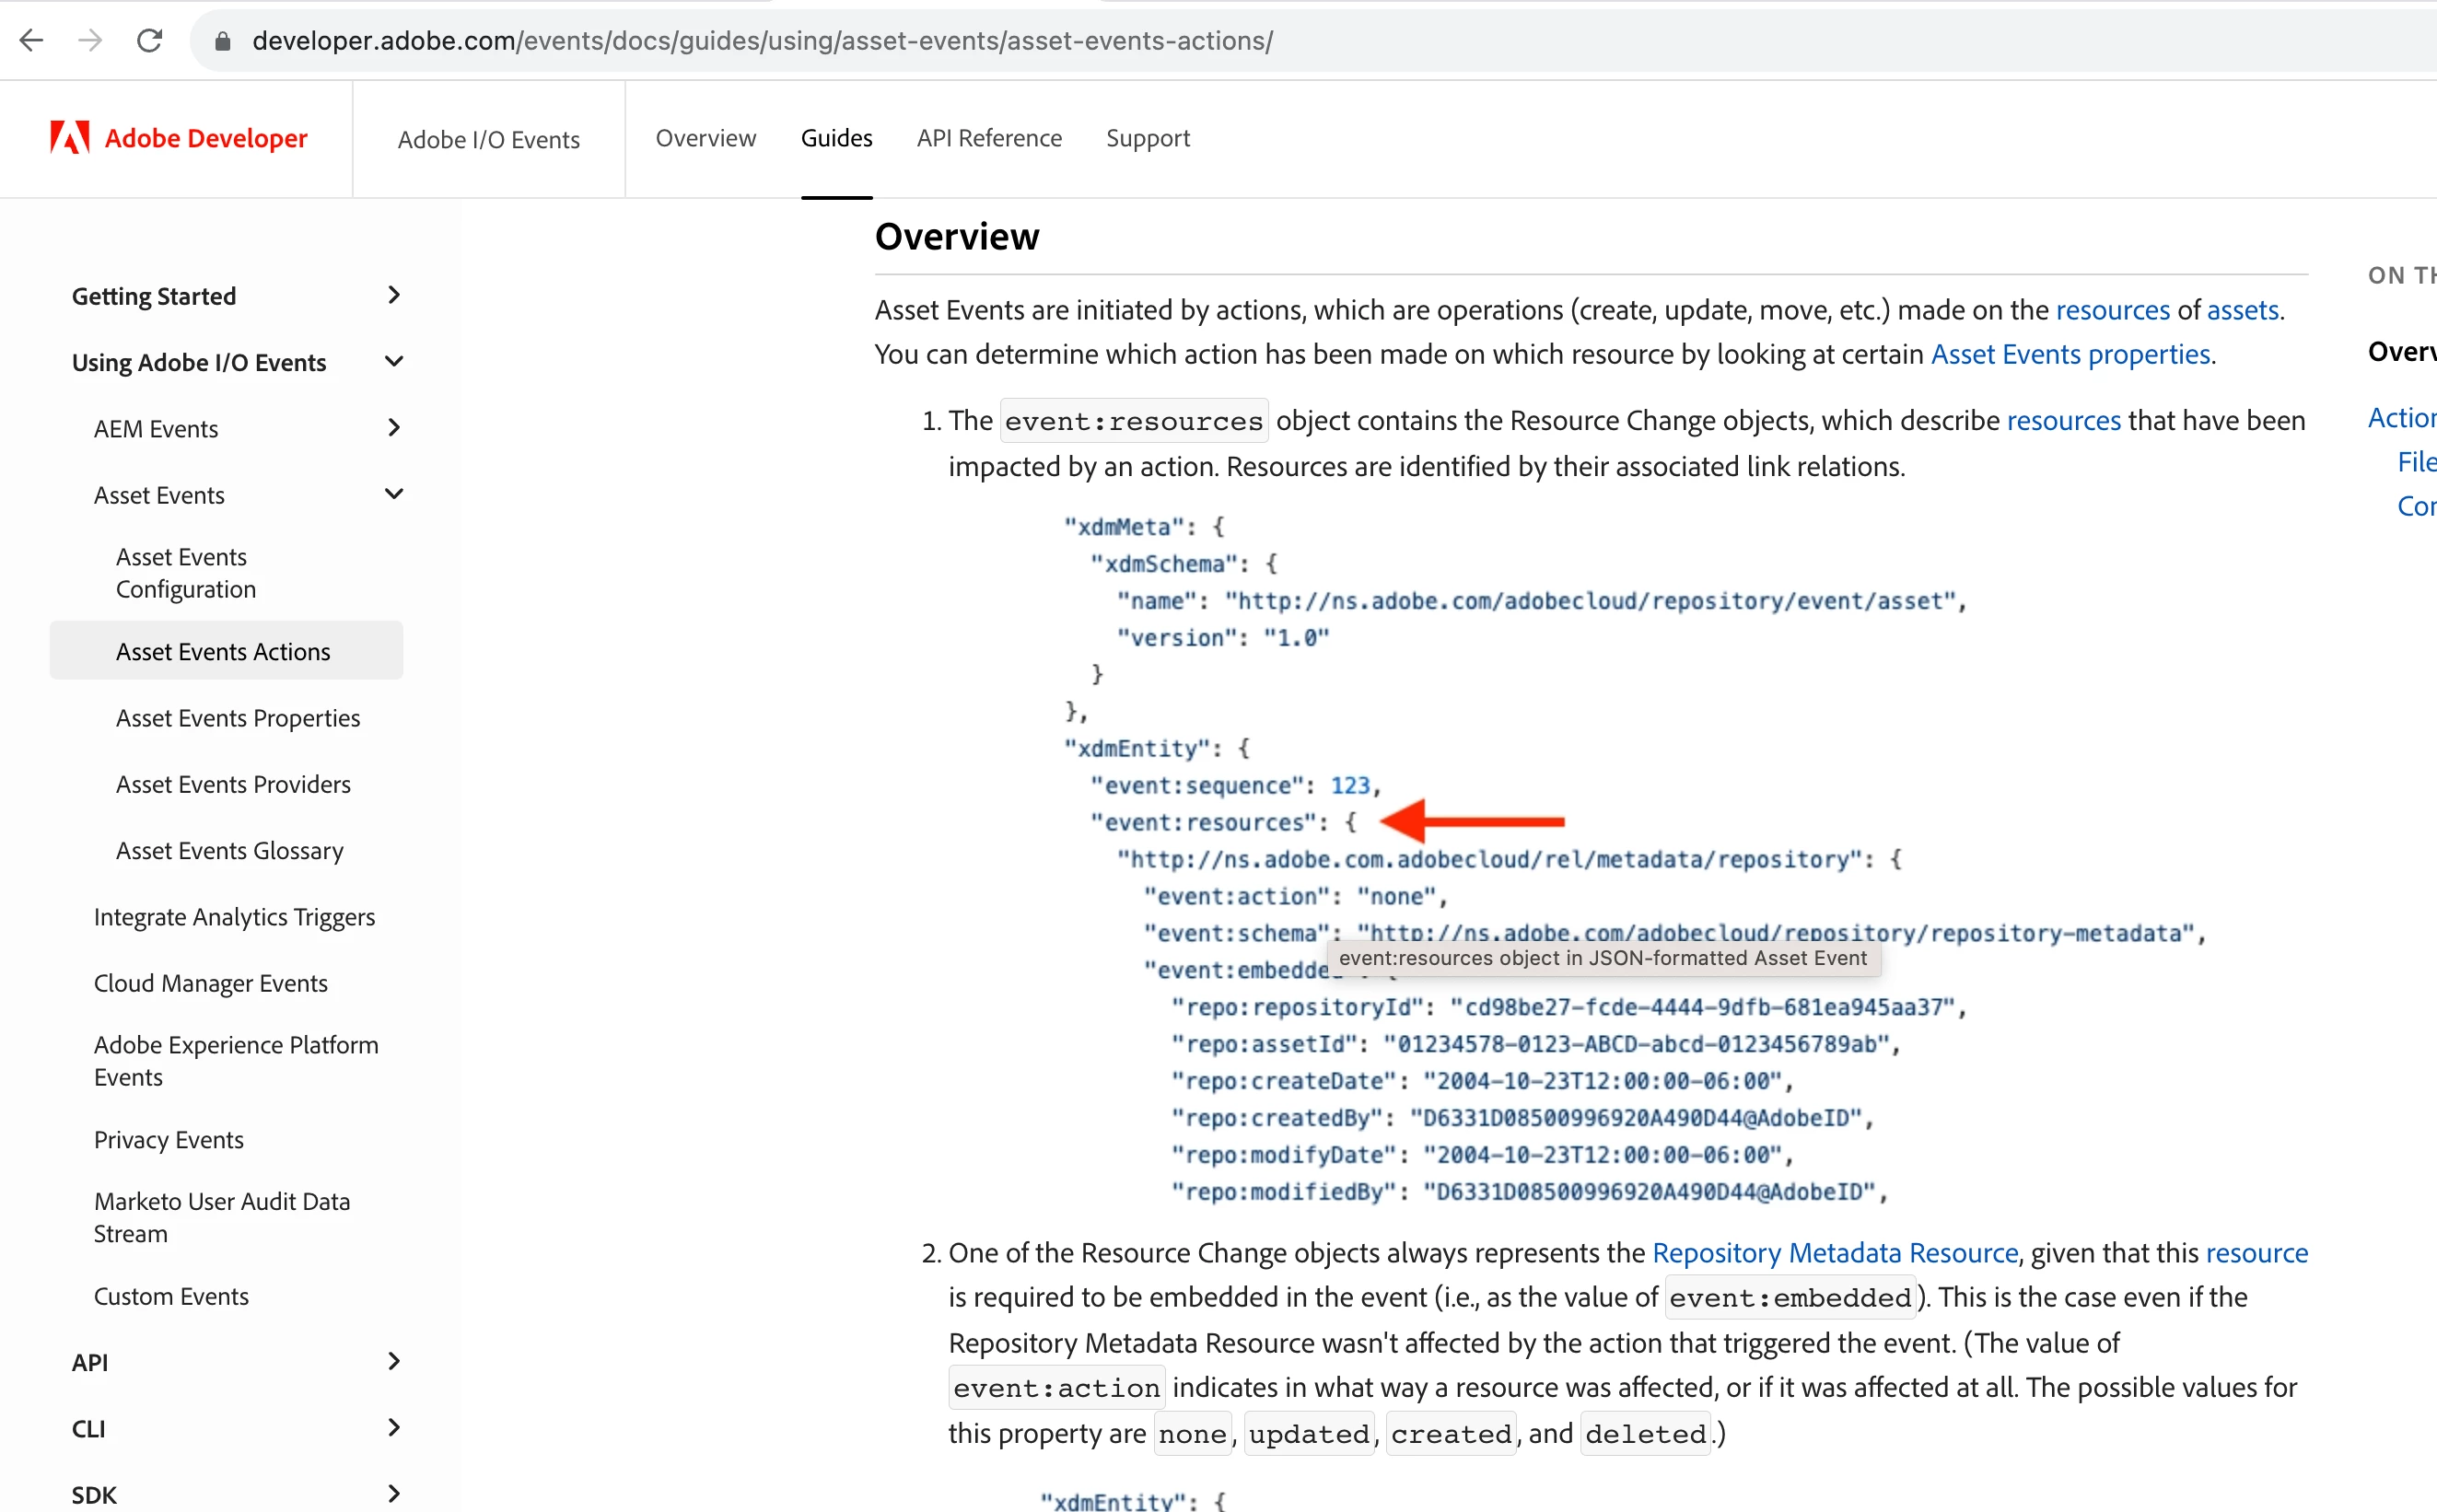The width and height of the screenshot is (2437, 1512).
Task: Open the Overview navigation tab
Action: (x=705, y=138)
